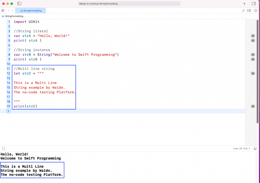Select the StringFormatting tab
The width and height of the screenshot is (260, 183).
(30, 11)
